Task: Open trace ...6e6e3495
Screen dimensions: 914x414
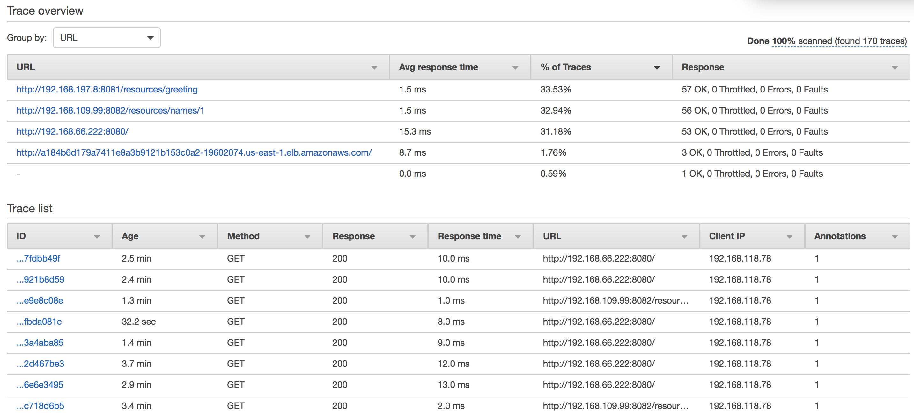Action: coord(40,385)
